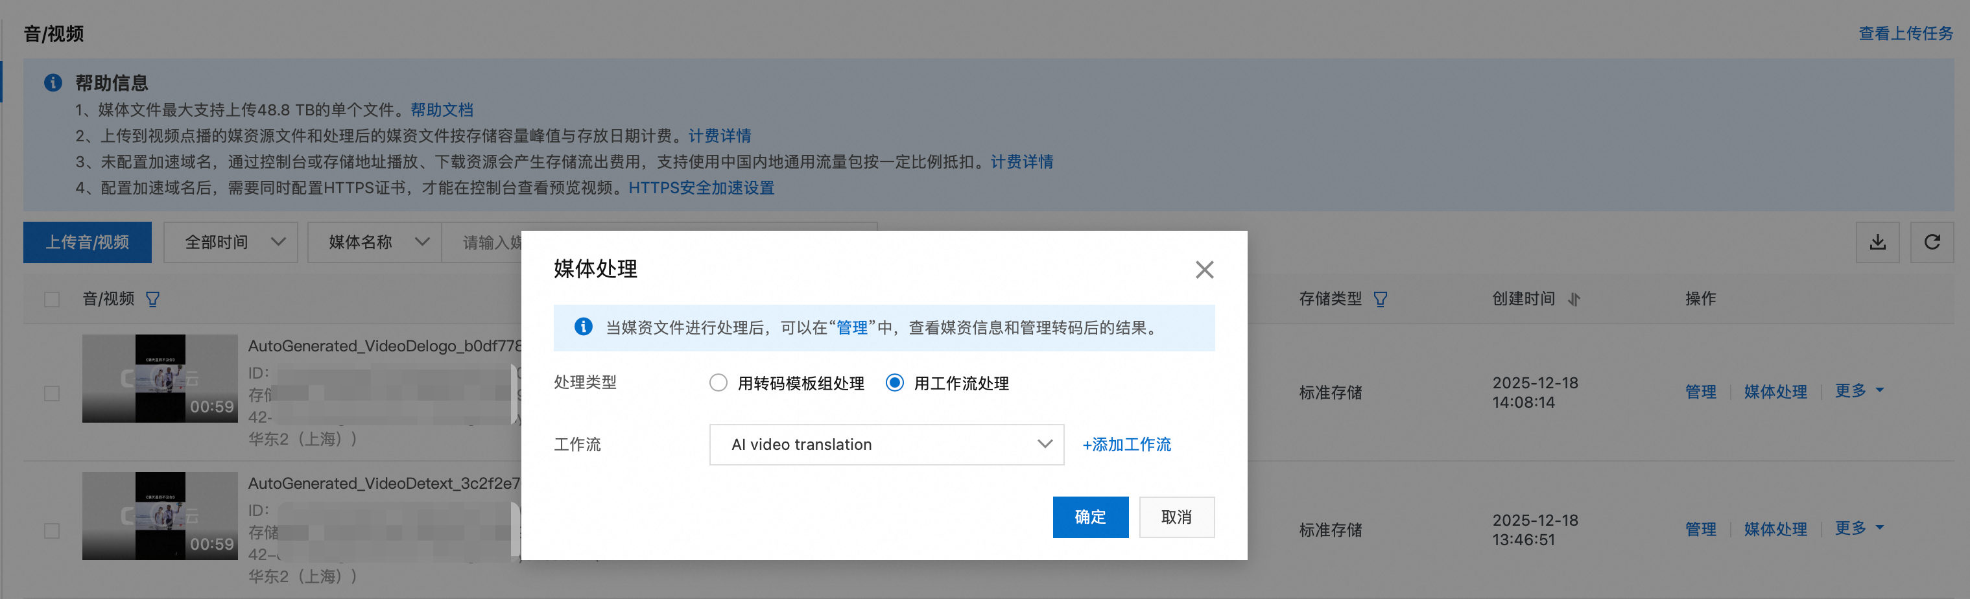Click 媒体处理 for the 14:08:14 video row
Screen dimensions: 1970x599
point(1775,392)
